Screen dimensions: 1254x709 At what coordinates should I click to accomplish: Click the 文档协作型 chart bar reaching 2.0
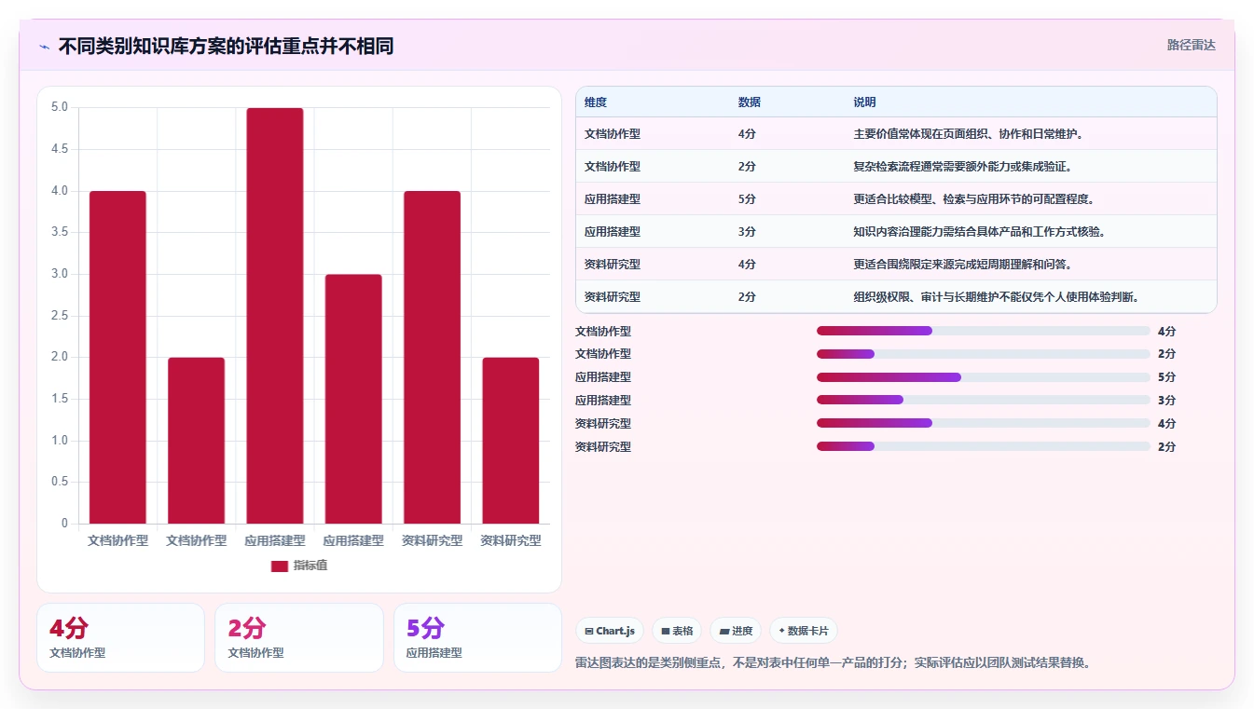click(197, 441)
